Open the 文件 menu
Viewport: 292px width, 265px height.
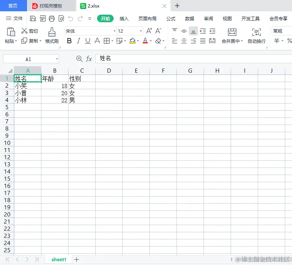pyautogui.click(x=14, y=18)
